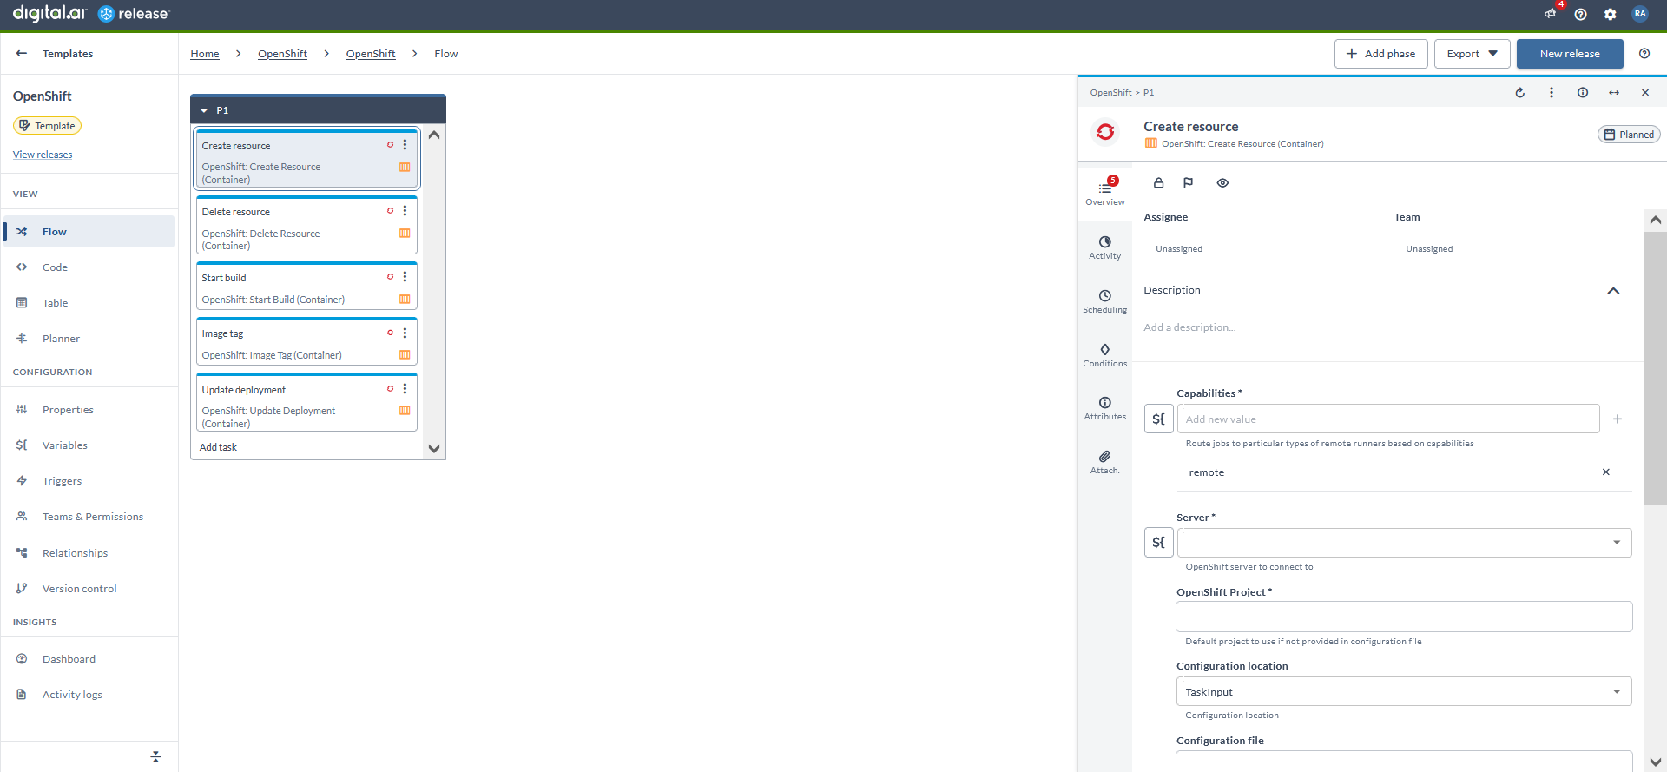Open the Activity tab

point(1105,247)
